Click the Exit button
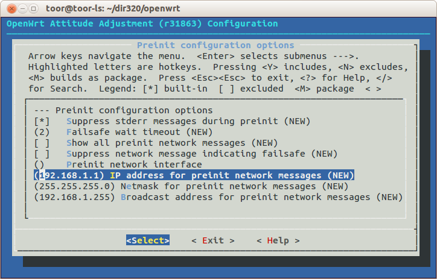Viewport: 437px width, 279px height. tap(213, 240)
